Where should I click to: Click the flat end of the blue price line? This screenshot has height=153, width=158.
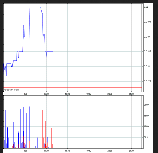click(x=50, y=51)
